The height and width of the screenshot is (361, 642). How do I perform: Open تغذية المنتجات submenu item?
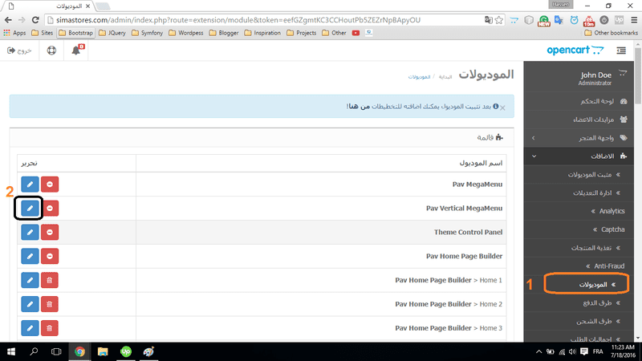click(579, 248)
